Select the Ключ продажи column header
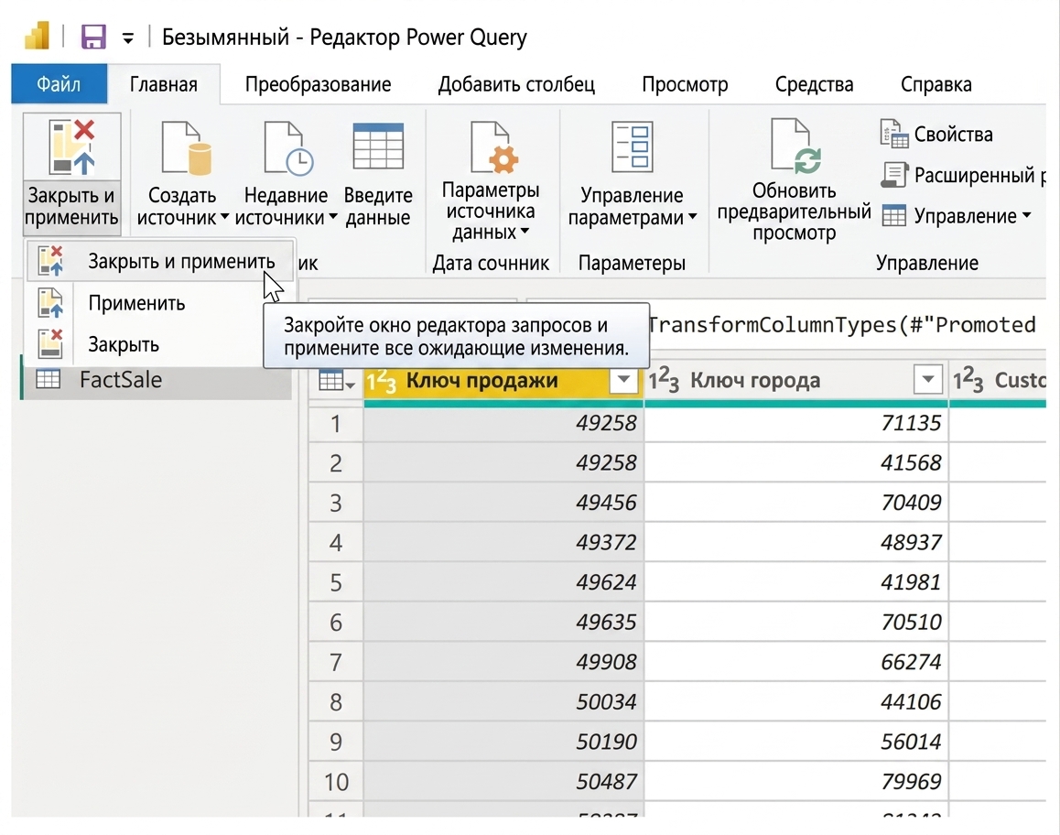This screenshot has height=835, width=1060. click(503, 381)
